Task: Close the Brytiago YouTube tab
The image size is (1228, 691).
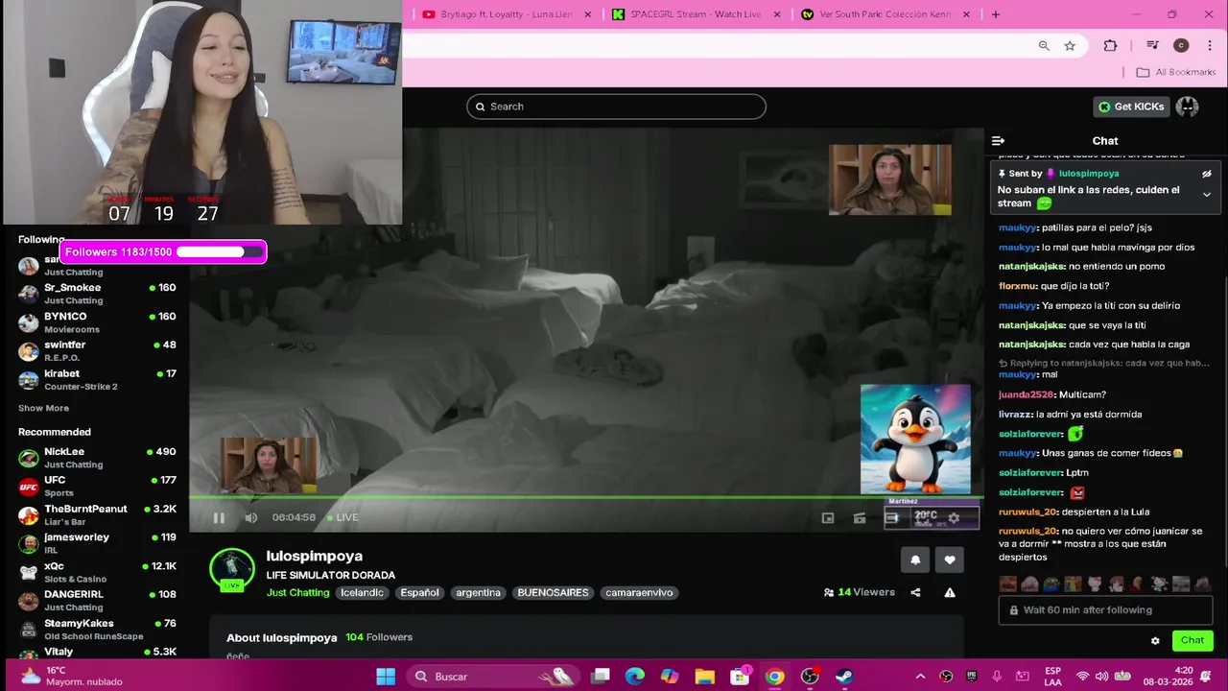Action: click(588, 14)
